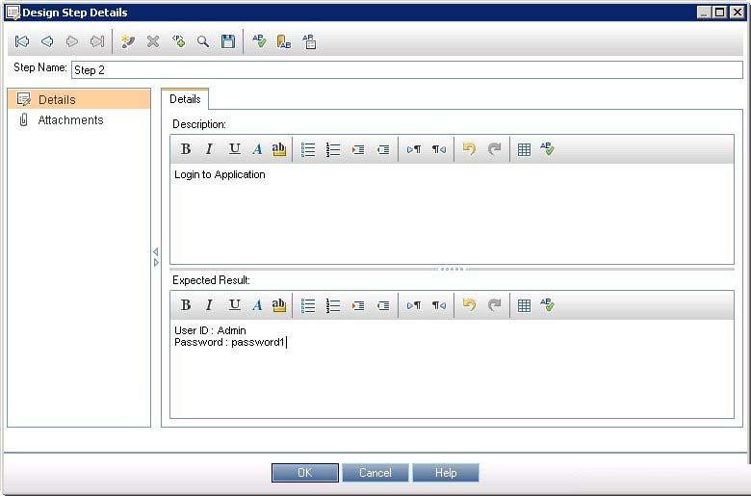Apply underline in Description toolbar
This screenshot has width=751, height=496.
[x=234, y=149]
